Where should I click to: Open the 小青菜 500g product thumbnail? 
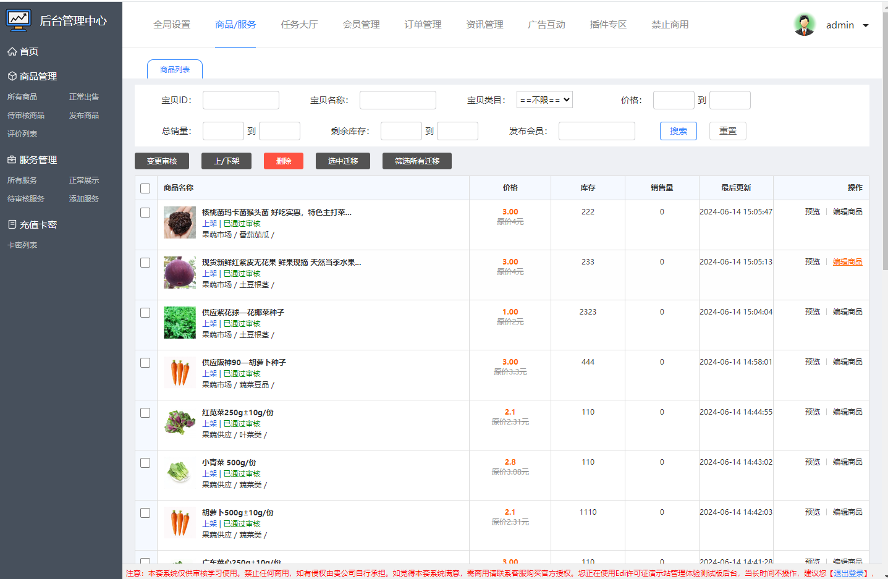tap(180, 473)
